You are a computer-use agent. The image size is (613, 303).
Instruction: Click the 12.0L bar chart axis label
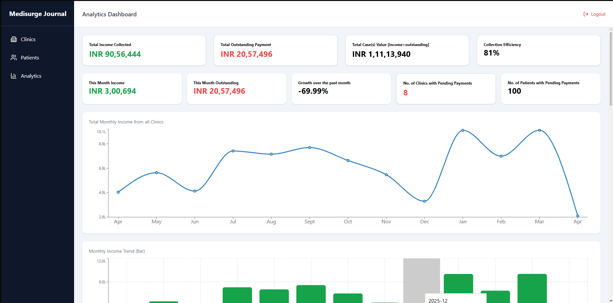pos(101,261)
